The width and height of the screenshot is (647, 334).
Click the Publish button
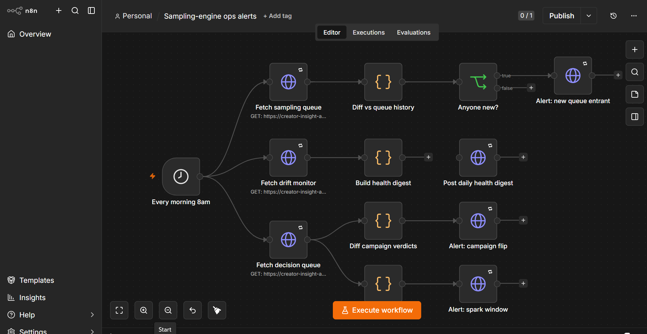click(x=562, y=16)
